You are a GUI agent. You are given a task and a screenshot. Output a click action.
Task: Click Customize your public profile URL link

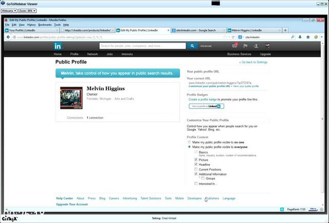coord(209,86)
